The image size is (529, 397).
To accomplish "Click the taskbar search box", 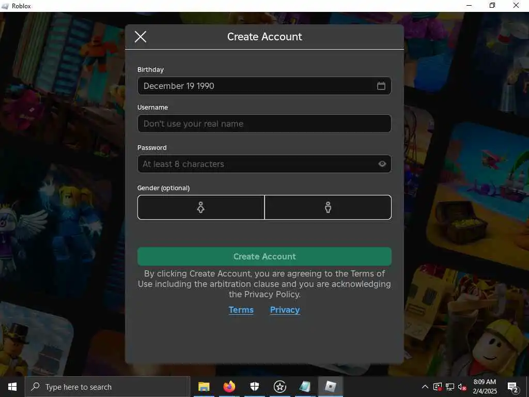I will pyautogui.click(x=107, y=387).
